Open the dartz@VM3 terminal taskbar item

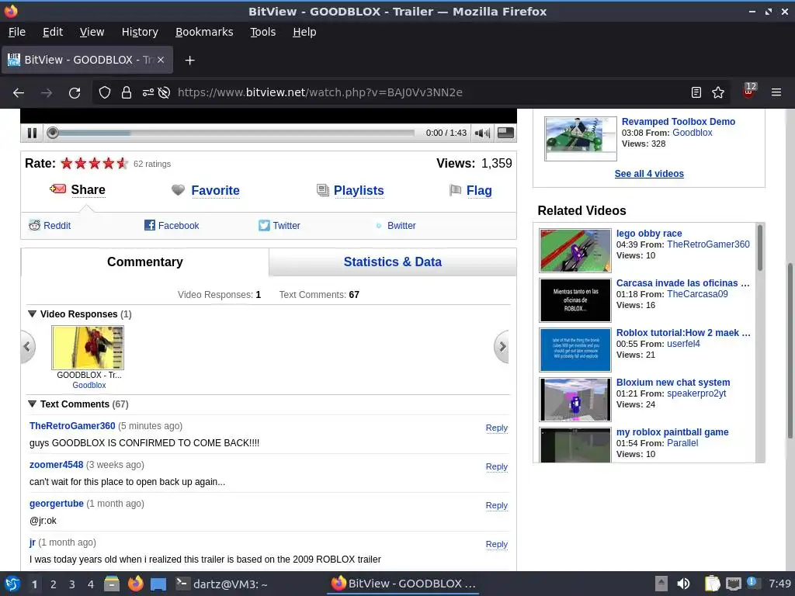(x=221, y=584)
